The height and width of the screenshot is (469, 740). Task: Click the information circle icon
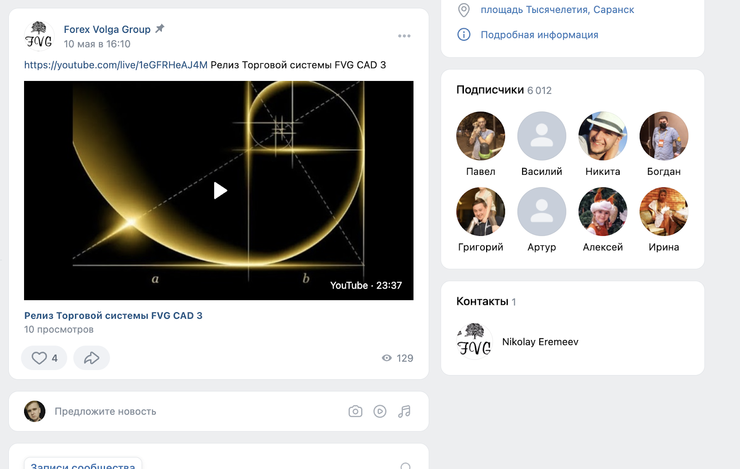click(x=463, y=35)
